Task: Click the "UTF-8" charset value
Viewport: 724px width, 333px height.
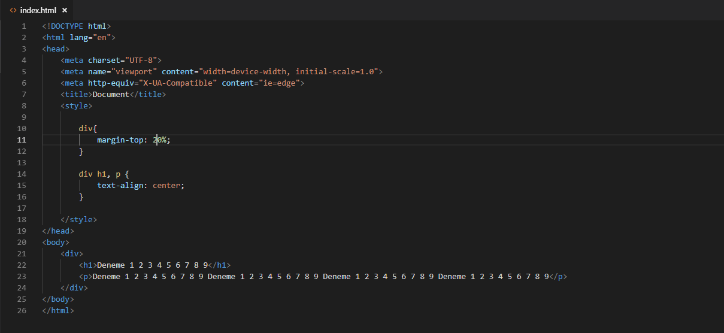Action: pos(141,60)
